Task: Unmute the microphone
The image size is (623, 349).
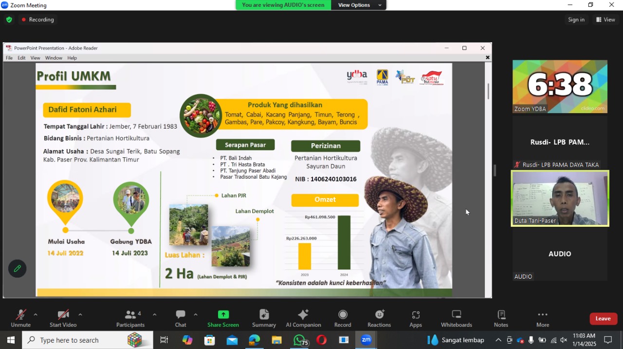Action: click(x=20, y=315)
